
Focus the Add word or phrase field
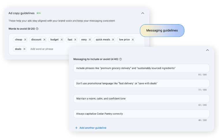42,49
